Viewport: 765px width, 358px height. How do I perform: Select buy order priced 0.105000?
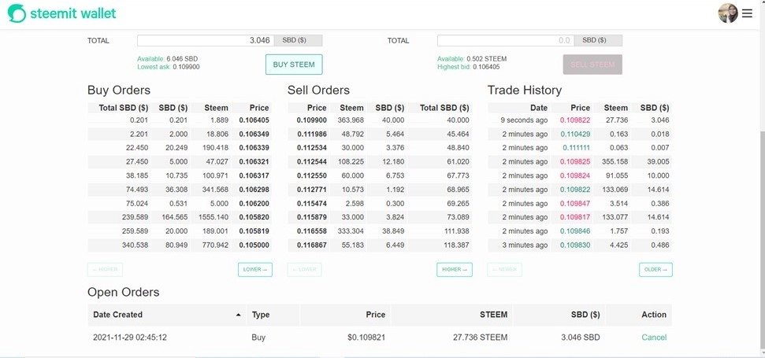click(180, 245)
